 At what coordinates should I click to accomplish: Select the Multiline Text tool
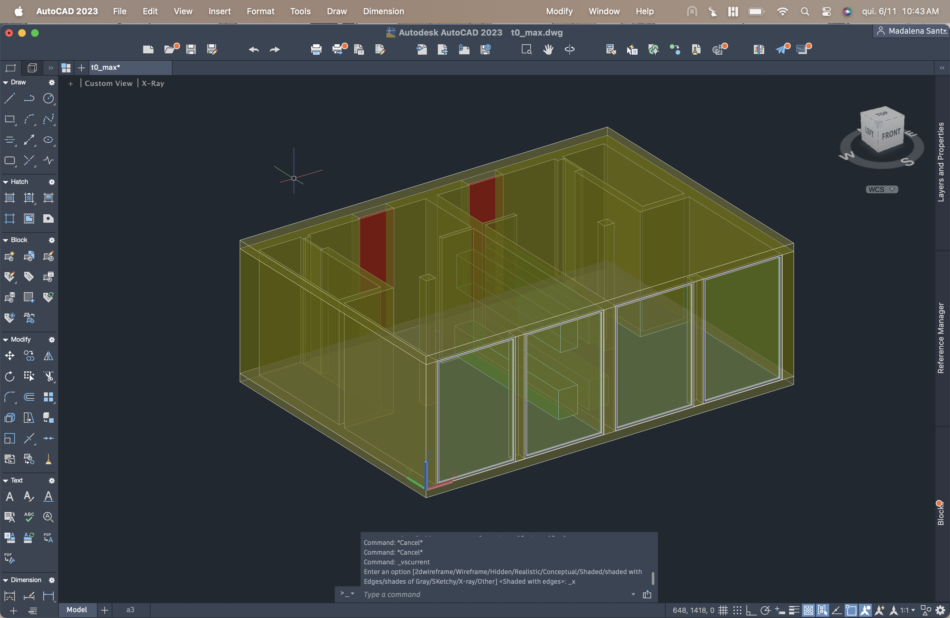click(10, 496)
